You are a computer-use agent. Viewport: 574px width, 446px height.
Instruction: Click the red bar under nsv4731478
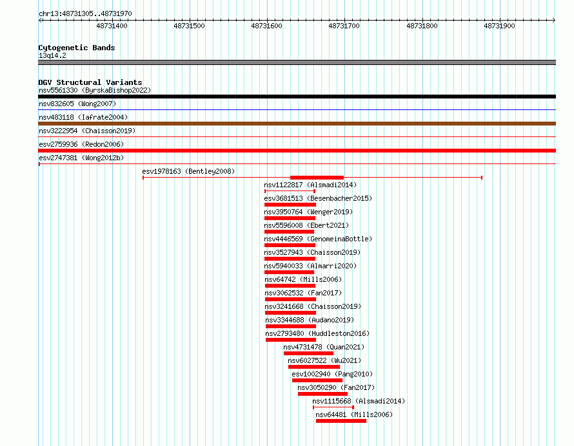pyautogui.click(x=308, y=353)
